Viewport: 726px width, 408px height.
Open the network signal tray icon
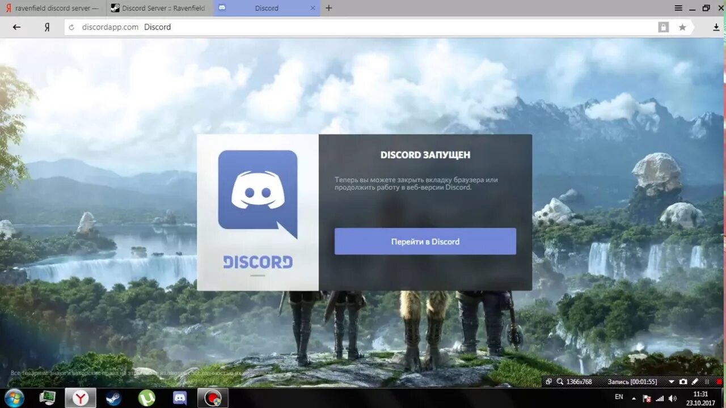click(660, 398)
